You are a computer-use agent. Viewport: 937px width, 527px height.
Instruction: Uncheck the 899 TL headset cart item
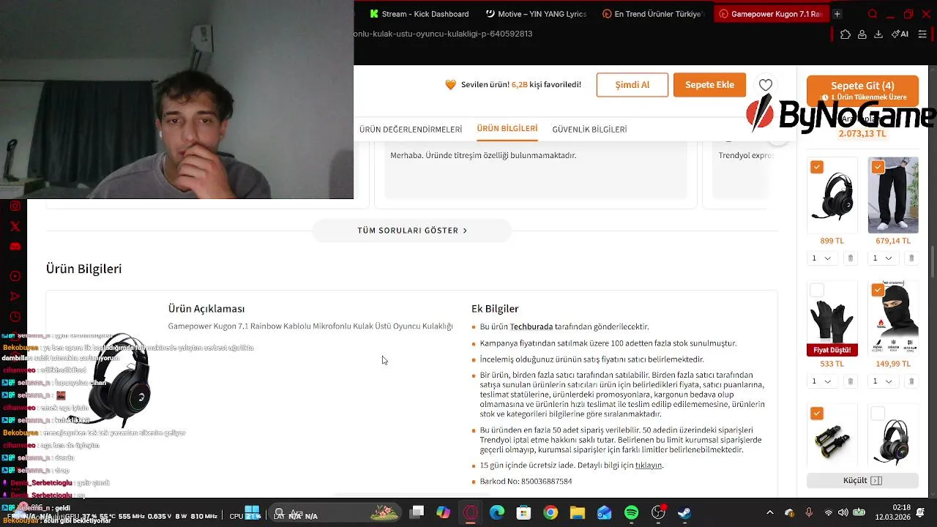(x=817, y=167)
